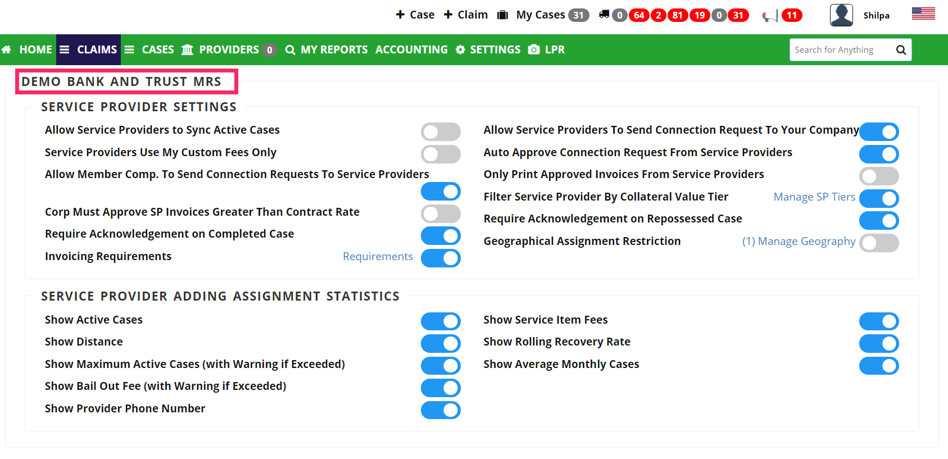Disable Require Acknowledgement on Repossessed Case
Image resolution: width=948 pixels, height=459 pixels.
(879, 221)
